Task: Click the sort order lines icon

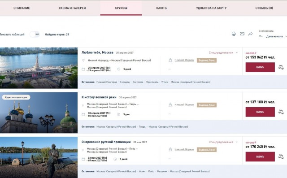Action: coord(261,36)
